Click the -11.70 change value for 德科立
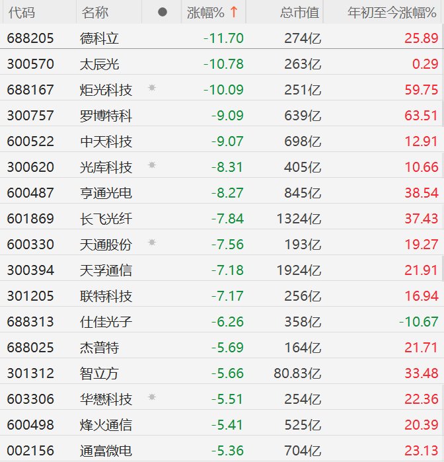Image resolution: width=444 pixels, height=462 pixels. tap(223, 38)
